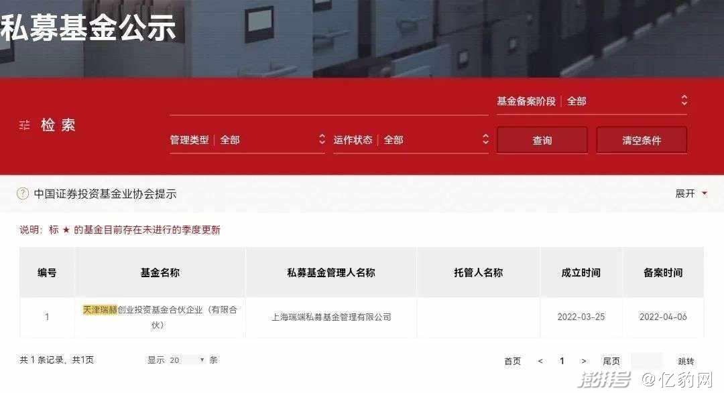Open the 管理类型 dropdown

click(247, 140)
